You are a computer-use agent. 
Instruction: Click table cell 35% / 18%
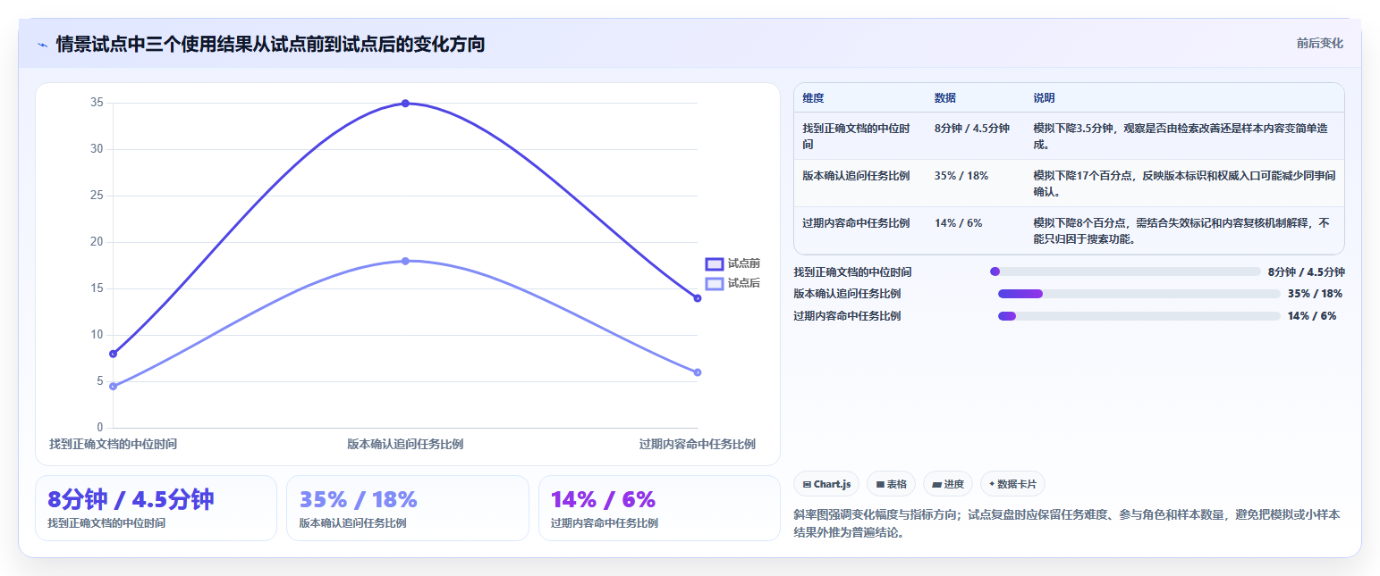[961, 176]
